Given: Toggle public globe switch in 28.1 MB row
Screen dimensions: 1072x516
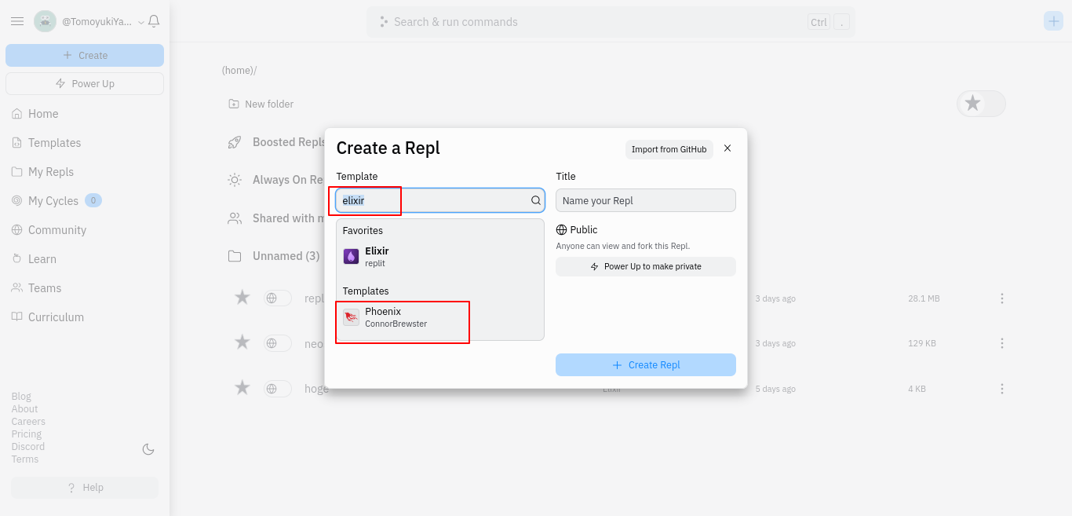Looking at the screenshot, I should click(278, 298).
